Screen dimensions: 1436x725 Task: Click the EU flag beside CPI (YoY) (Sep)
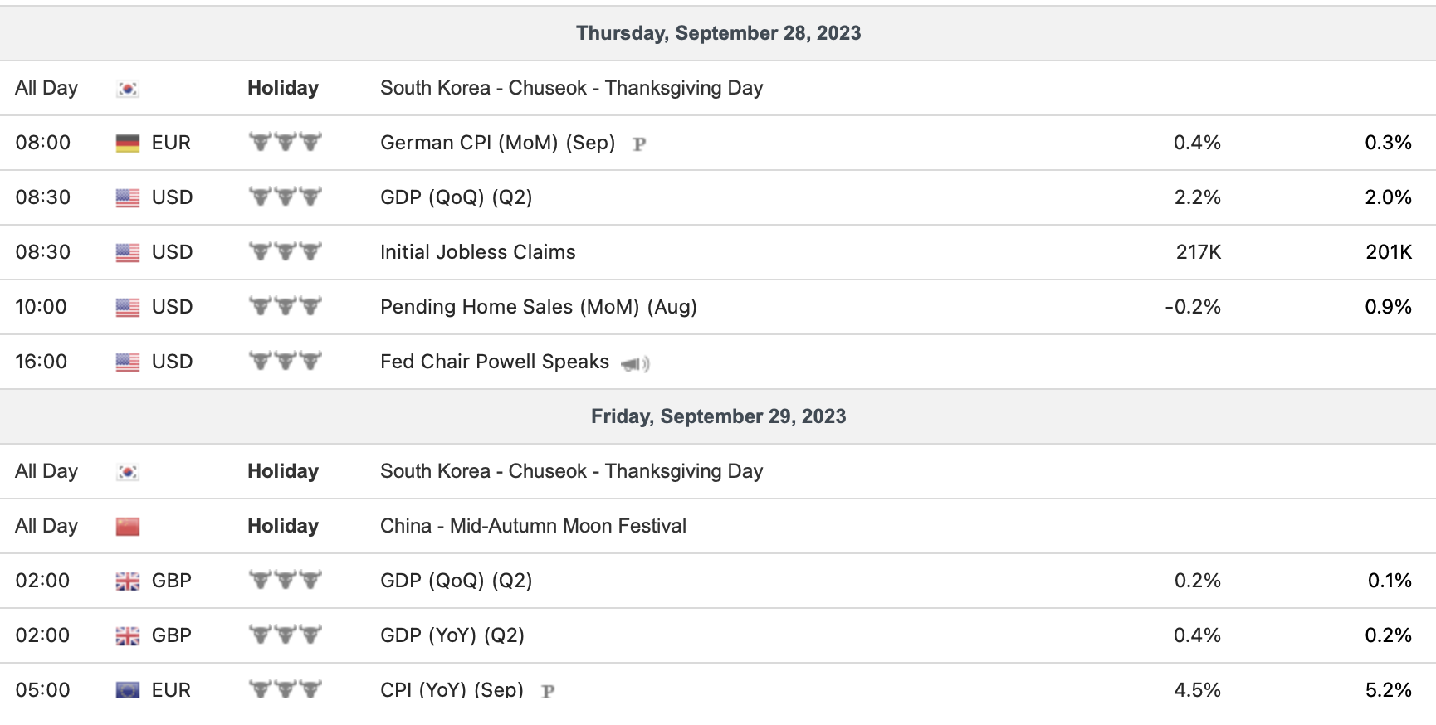[127, 690]
